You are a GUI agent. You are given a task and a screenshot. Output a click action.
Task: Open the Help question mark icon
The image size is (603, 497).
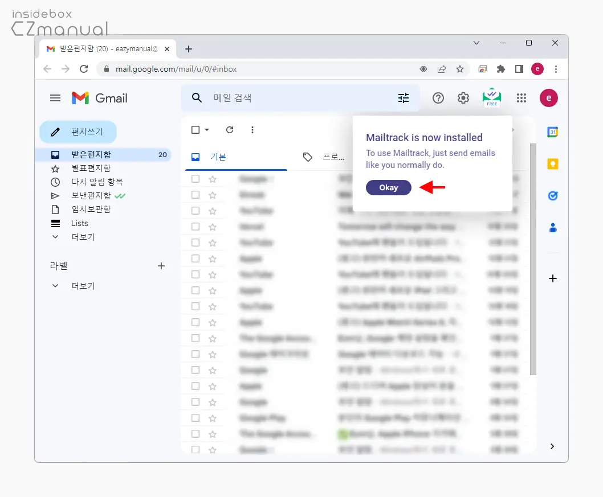coord(438,98)
